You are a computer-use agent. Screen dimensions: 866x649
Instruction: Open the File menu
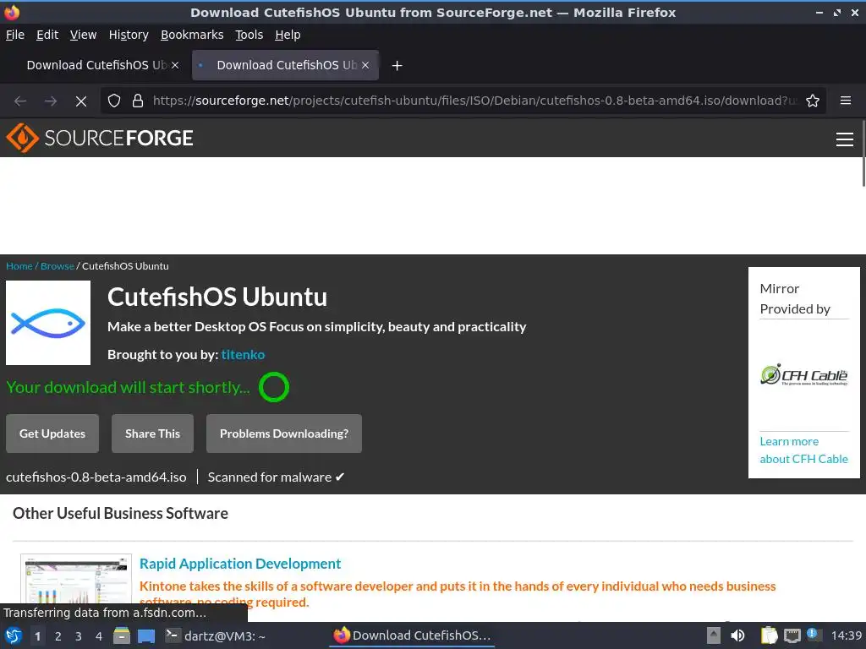15,35
